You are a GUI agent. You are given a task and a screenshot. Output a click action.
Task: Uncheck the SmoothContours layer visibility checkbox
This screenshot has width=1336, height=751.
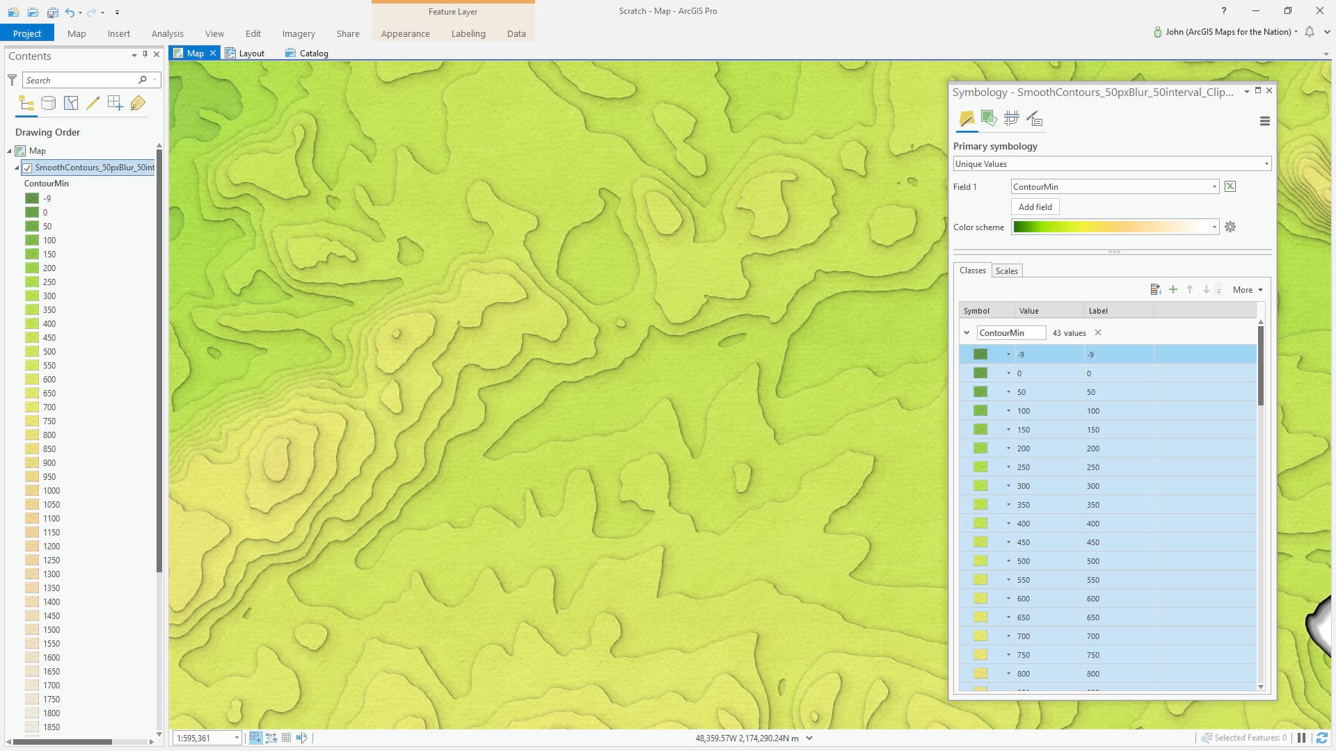27,168
